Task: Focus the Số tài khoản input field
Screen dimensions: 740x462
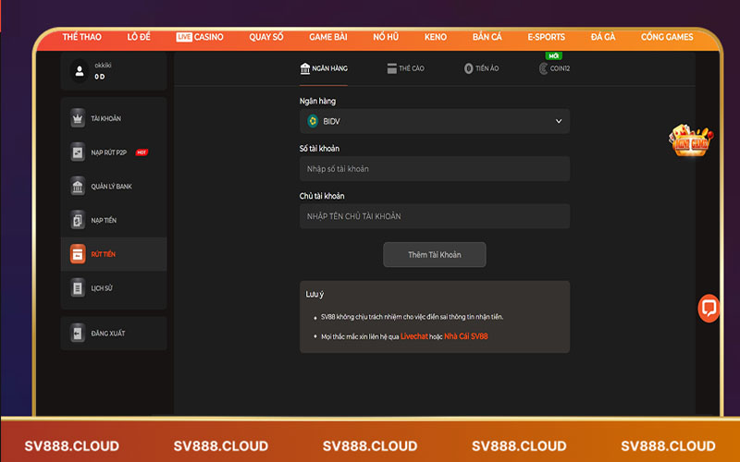Action: tap(434, 169)
